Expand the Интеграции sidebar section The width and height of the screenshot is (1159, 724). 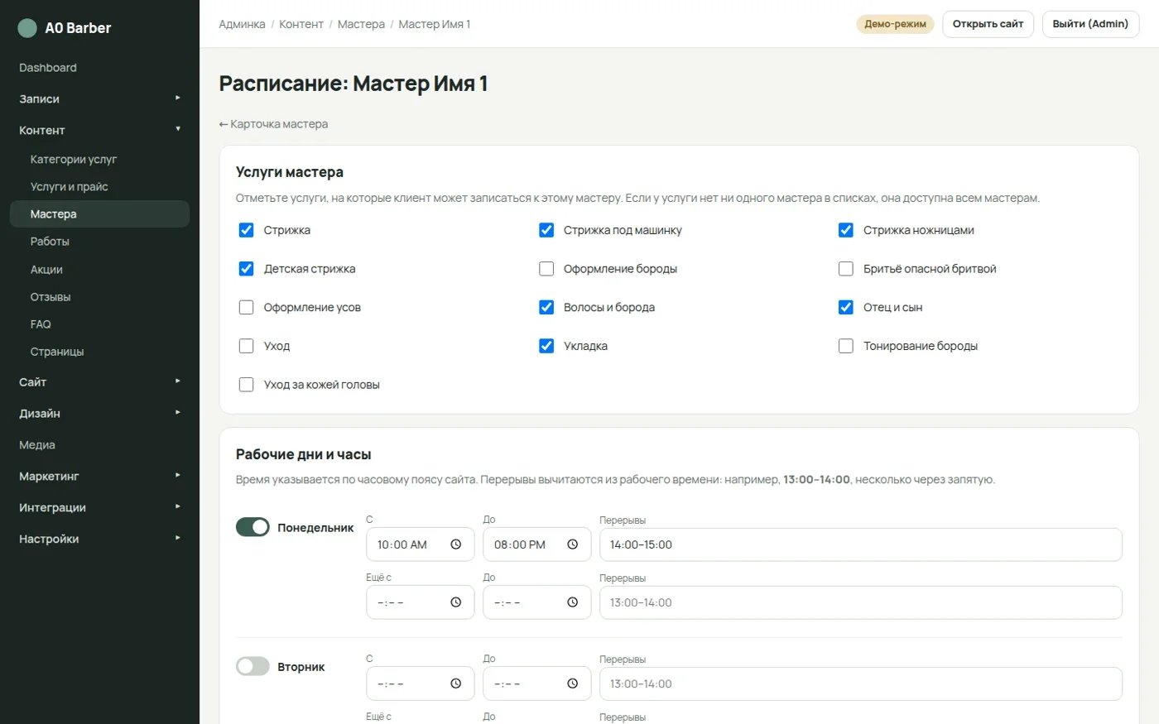(99, 507)
